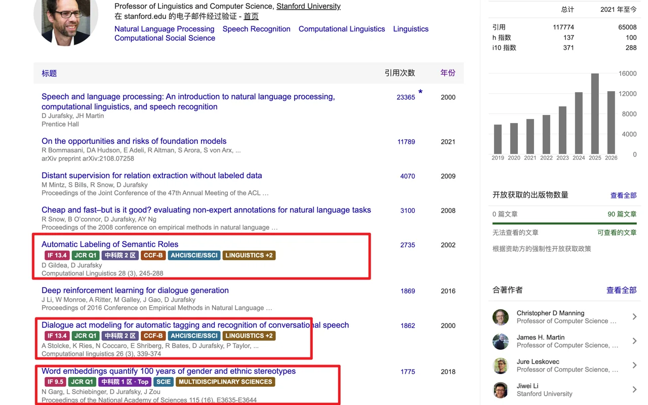Select the Speech Recognition interest tag

coord(257,29)
